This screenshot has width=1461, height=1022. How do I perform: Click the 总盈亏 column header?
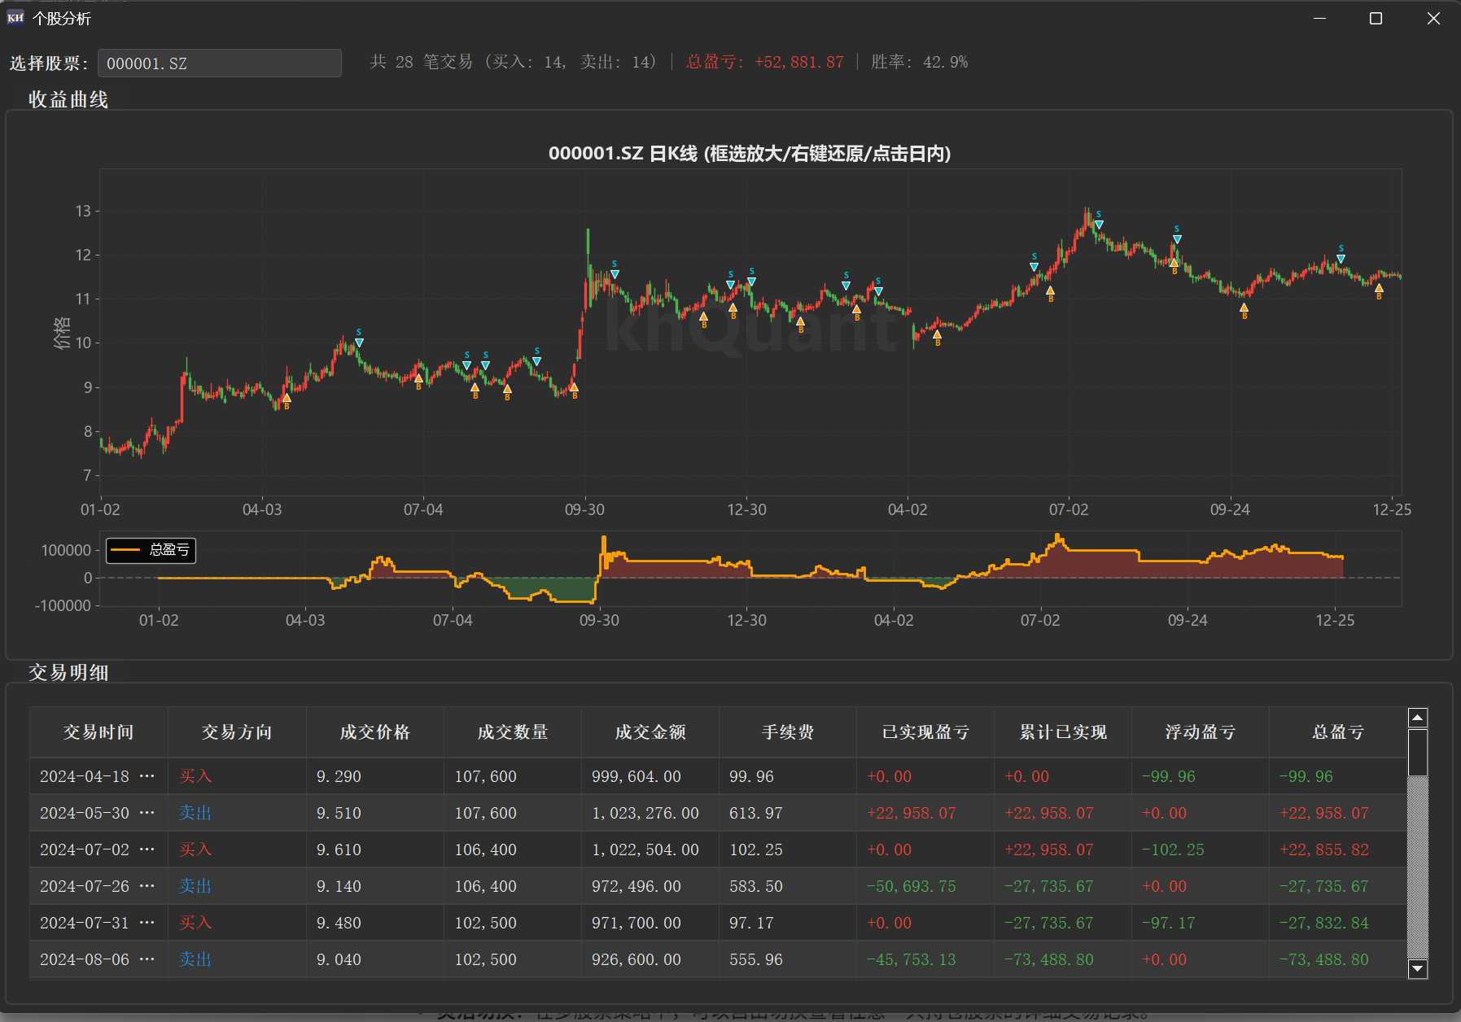1337,732
